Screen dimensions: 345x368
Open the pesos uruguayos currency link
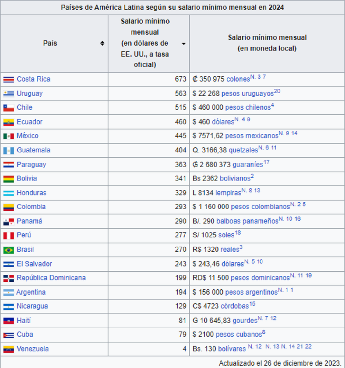248,94
